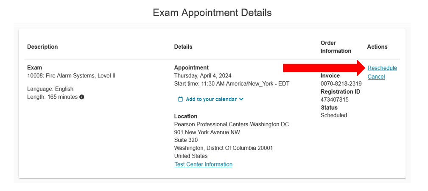Click the calendar icon beside Add to calendar
Viewport: 428px width, 191px height.
180,99
